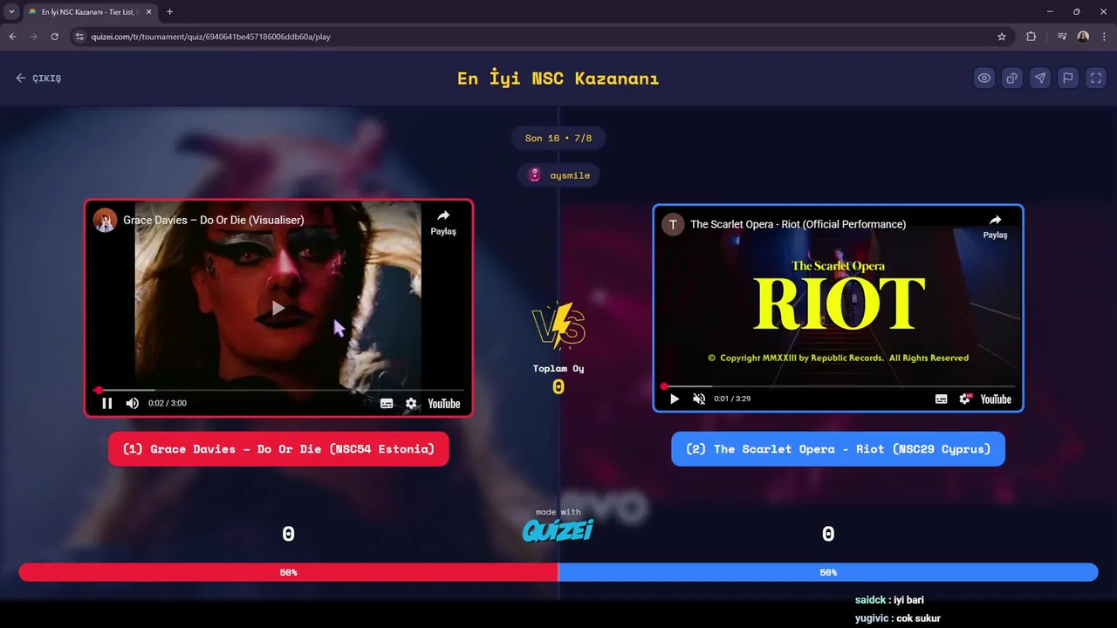Reload the Quizei page
The image size is (1117, 628).
pos(54,37)
